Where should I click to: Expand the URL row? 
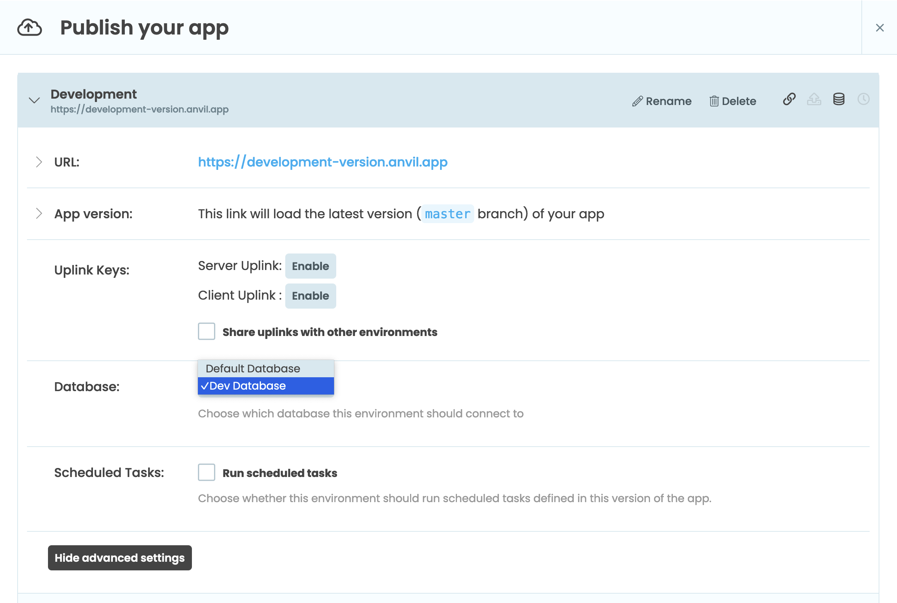pyautogui.click(x=39, y=162)
